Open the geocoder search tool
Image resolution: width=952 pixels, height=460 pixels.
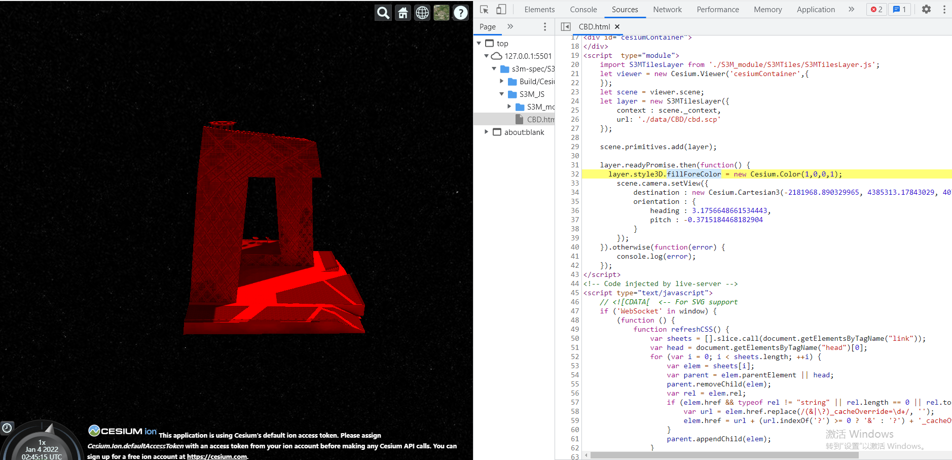tap(383, 12)
